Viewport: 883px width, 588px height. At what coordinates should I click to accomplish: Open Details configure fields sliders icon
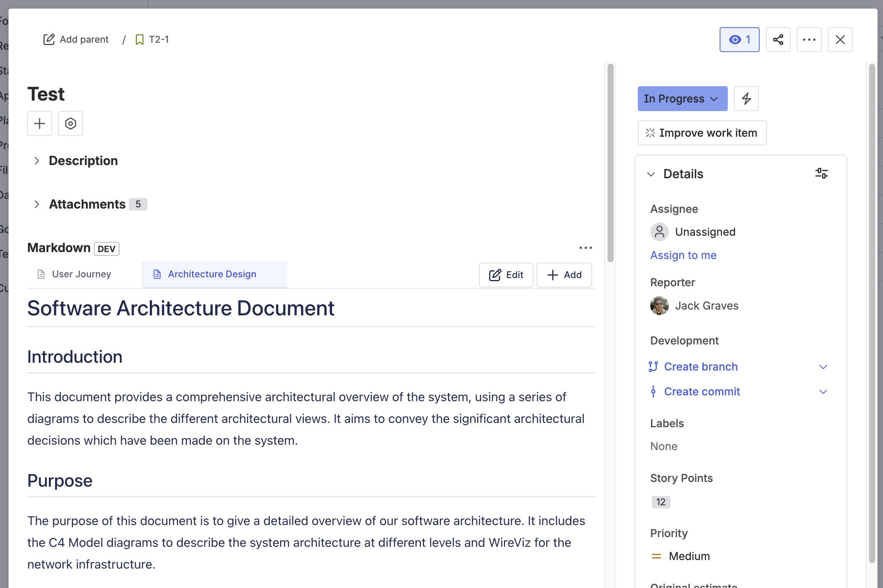pos(821,173)
